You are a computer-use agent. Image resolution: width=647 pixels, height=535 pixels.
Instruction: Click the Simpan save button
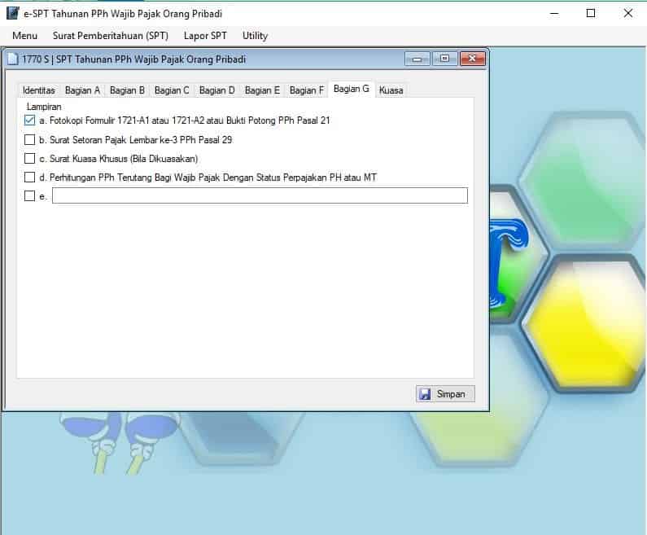click(x=445, y=394)
